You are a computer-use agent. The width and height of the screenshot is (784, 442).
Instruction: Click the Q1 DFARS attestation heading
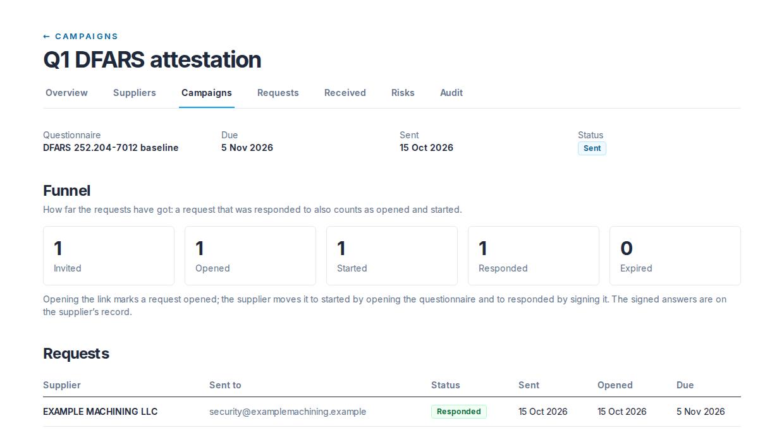(152, 59)
